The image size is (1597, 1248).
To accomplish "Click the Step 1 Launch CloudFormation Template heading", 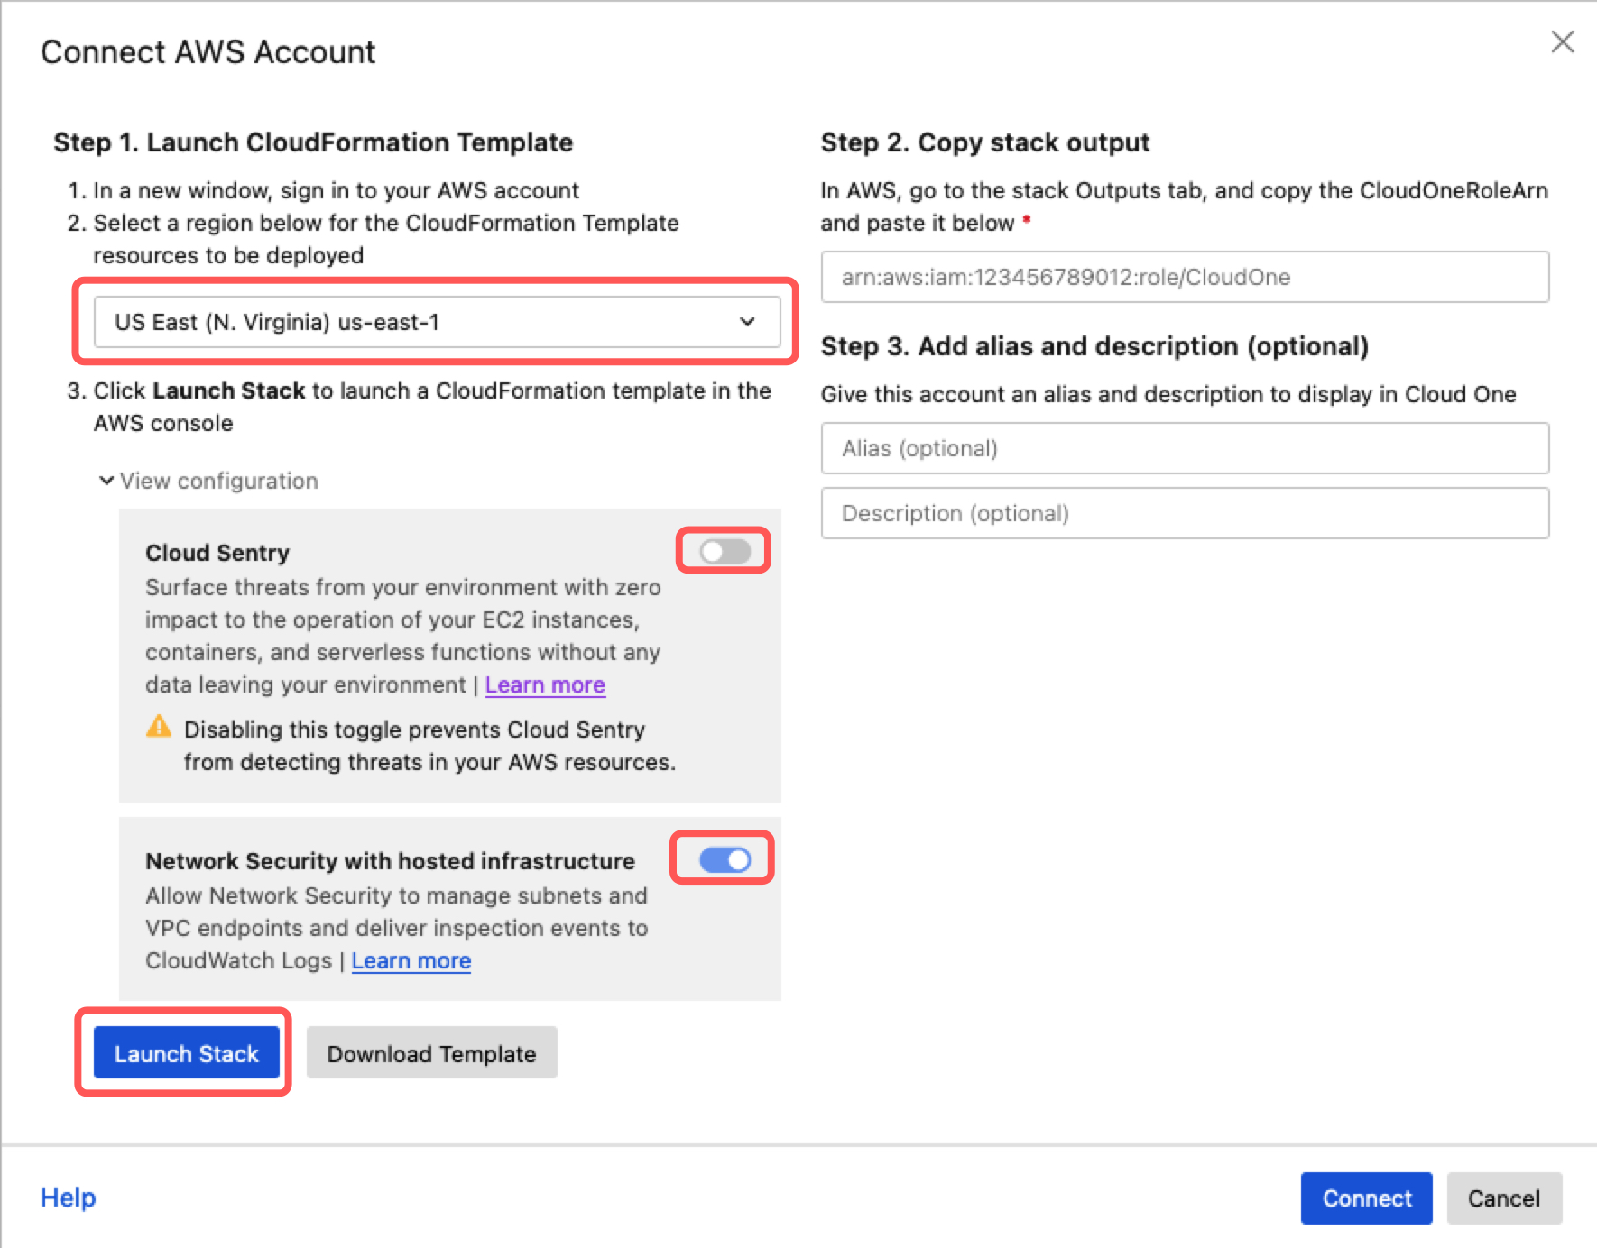I will click(313, 142).
